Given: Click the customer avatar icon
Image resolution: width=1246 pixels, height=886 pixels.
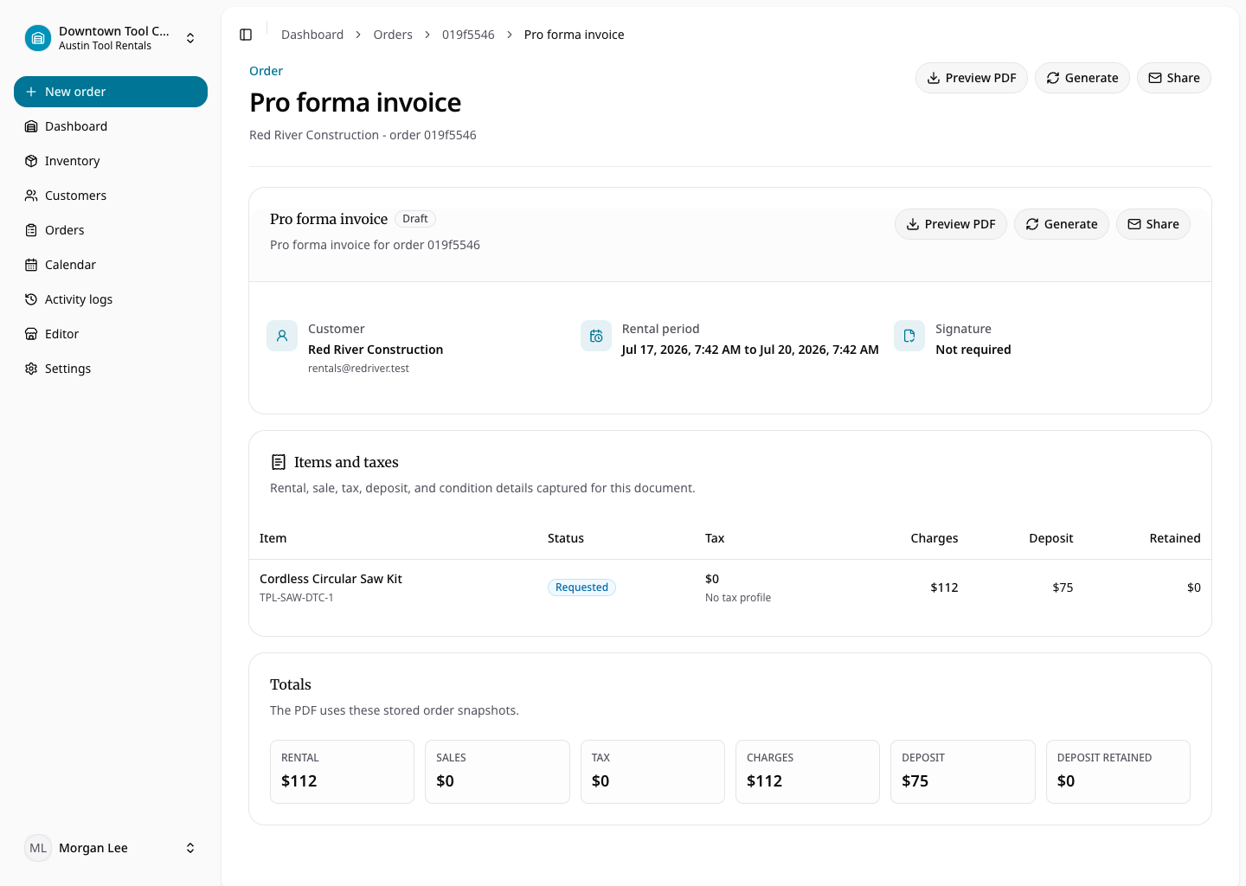Looking at the screenshot, I should 282,336.
